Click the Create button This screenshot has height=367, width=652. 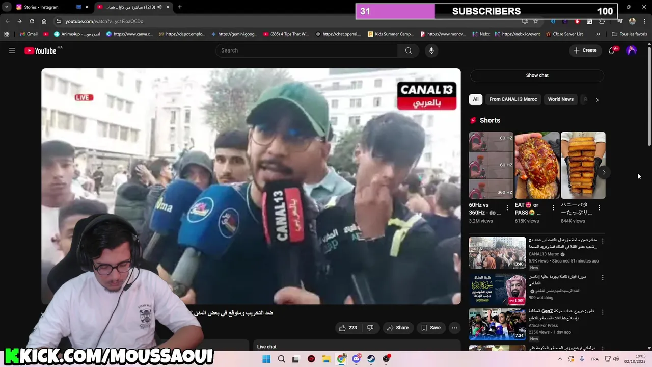585,50
